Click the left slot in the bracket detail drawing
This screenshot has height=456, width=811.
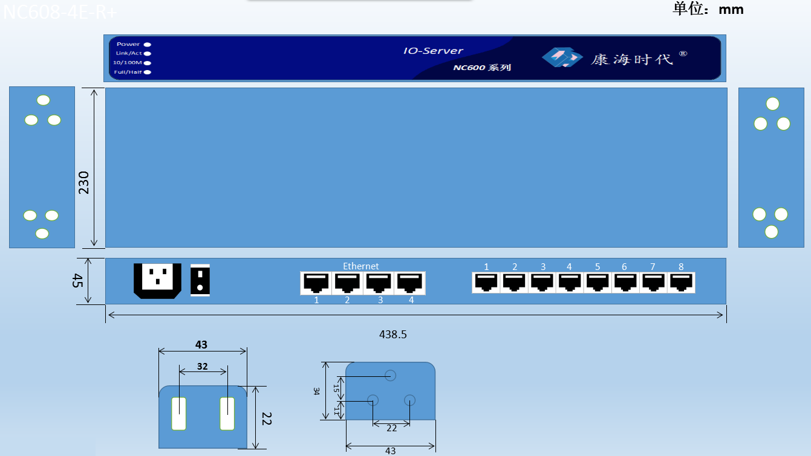(178, 414)
